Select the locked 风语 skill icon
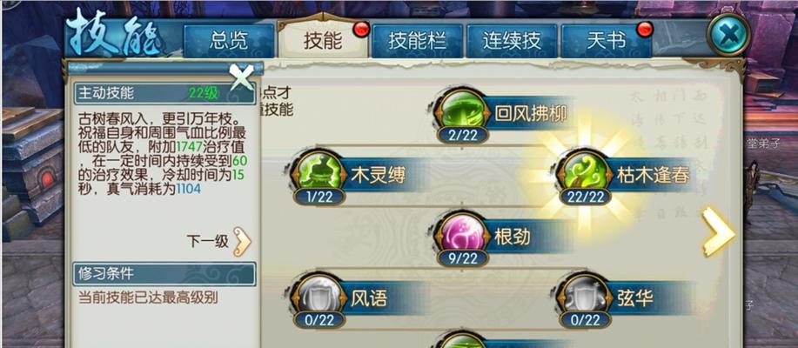The image size is (798, 348). (319, 296)
